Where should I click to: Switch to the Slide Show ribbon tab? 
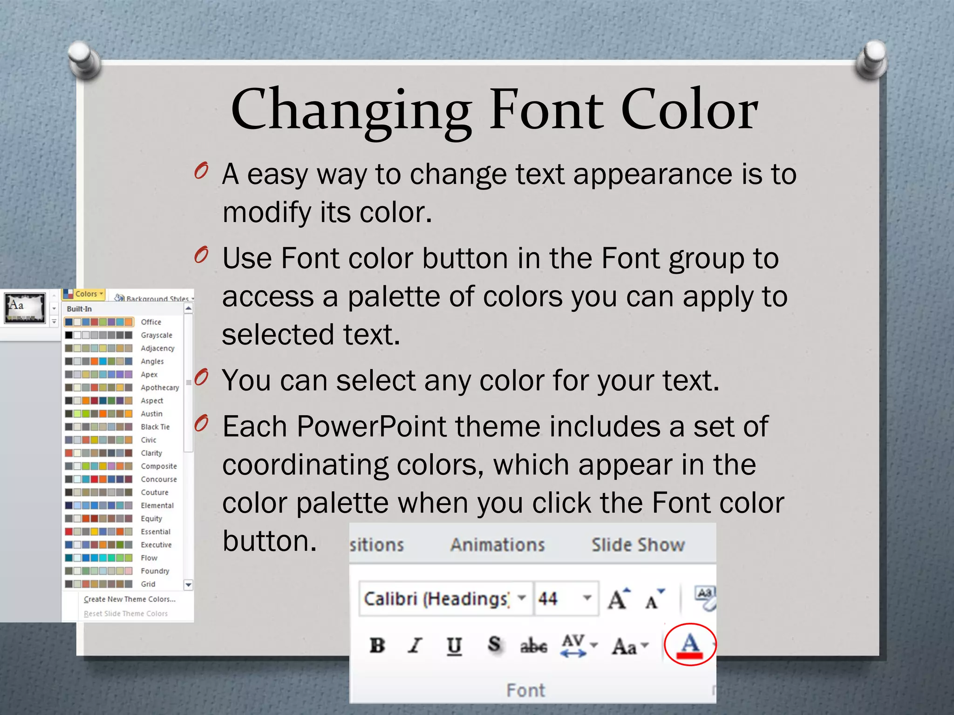638,545
